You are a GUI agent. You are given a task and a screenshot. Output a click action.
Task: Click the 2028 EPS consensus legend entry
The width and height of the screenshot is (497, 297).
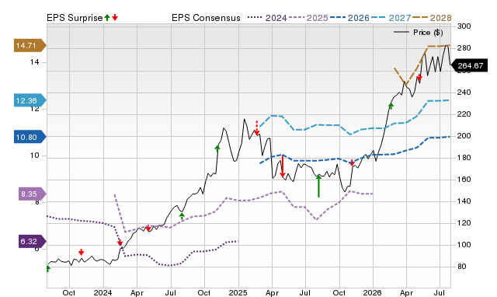(432, 18)
